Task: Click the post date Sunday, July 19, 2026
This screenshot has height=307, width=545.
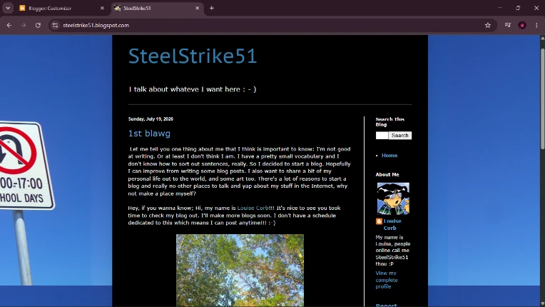Action: [151, 119]
